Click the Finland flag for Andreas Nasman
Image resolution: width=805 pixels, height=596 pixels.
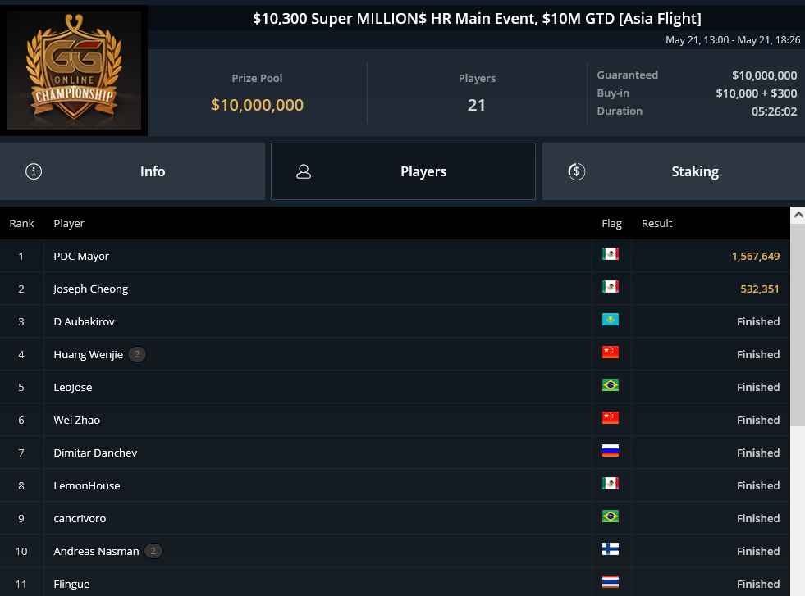[611, 549]
